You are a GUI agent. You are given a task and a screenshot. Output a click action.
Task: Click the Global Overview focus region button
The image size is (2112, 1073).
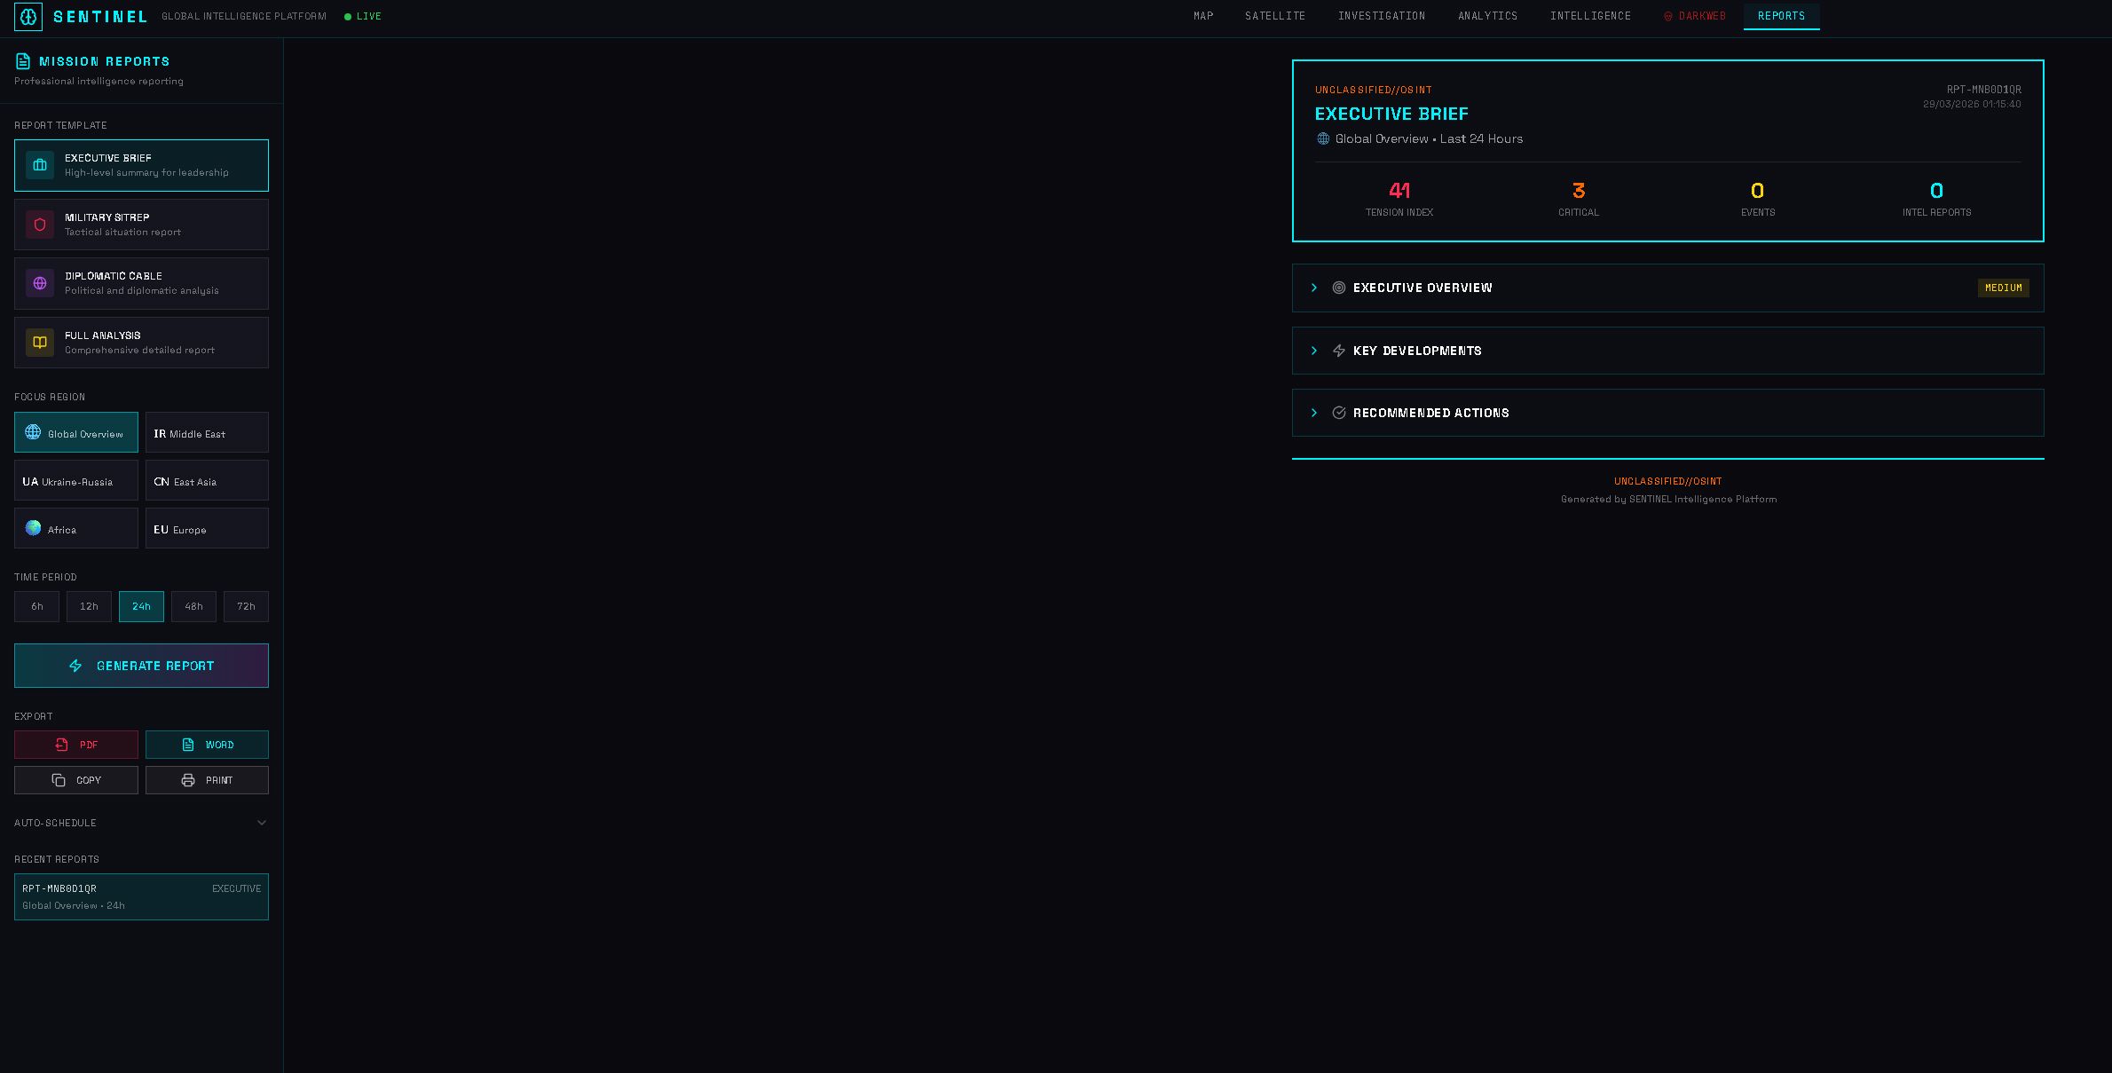[x=76, y=433]
